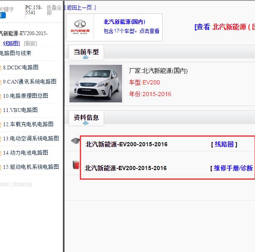Expand the 电路图与线束 tree node

pos(15,53)
